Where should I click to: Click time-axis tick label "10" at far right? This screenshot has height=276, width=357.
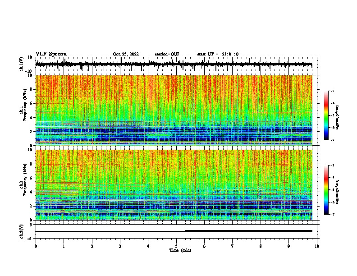click(317, 246)
